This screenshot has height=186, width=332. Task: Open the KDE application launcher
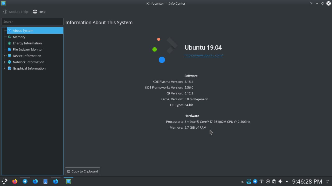pos(5,181)
